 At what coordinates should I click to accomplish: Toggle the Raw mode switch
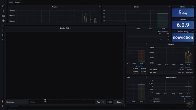[x=110, y=102]
